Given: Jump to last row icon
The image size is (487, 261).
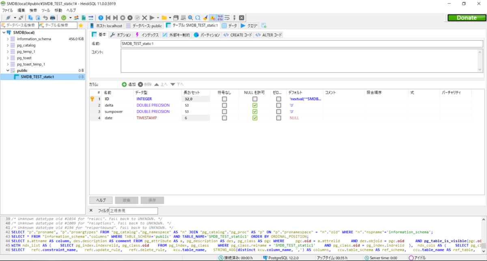Looking at the screenshot, I should pyautogui.click(x=115, y=18).
